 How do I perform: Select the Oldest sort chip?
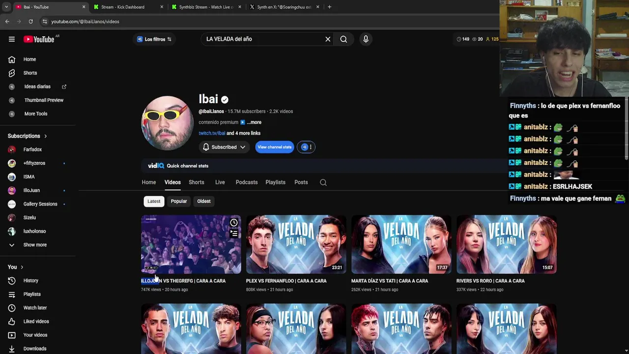[204, 201]
